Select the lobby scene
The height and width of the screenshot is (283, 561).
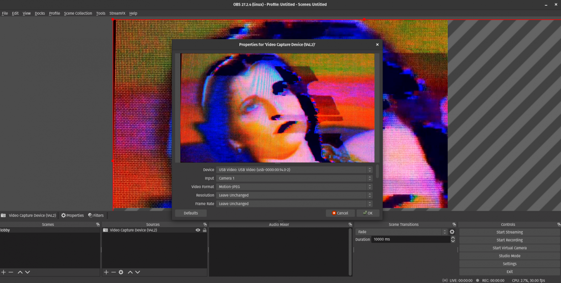coord(50,230)
